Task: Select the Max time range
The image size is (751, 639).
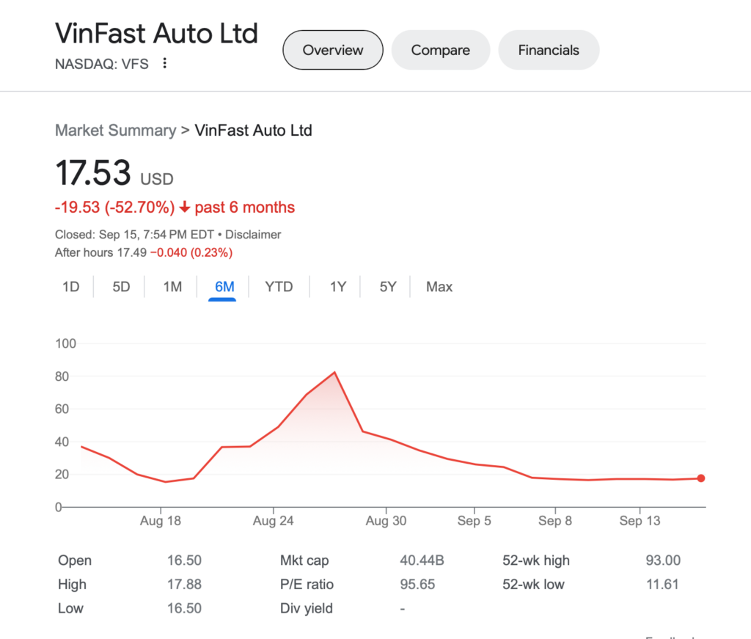Action: [439, 286]
